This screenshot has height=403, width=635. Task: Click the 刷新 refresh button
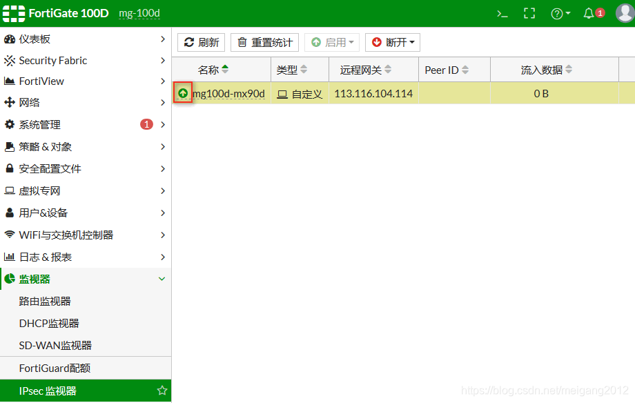pos(201,42)
